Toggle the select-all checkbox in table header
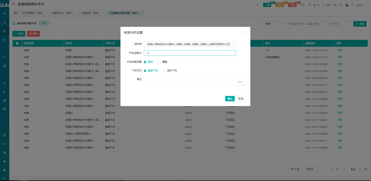 [x=17, y=44]
